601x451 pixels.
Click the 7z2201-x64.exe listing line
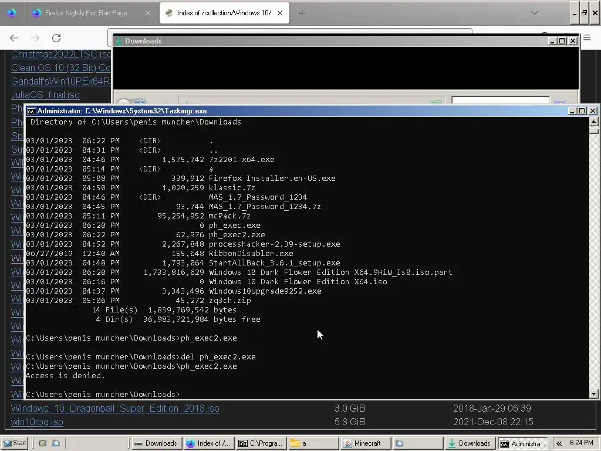click(150, 160)
